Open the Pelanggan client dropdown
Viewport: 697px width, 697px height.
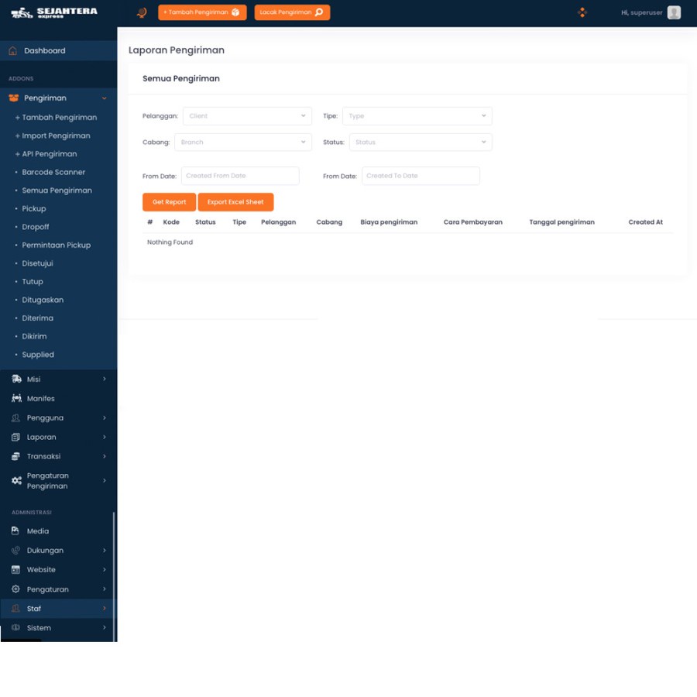[x=246, y=115]
